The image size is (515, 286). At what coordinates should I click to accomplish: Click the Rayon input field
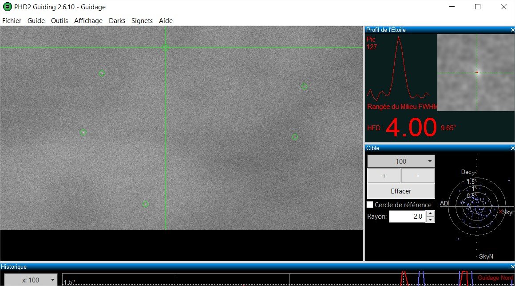(x=407, y=216)
